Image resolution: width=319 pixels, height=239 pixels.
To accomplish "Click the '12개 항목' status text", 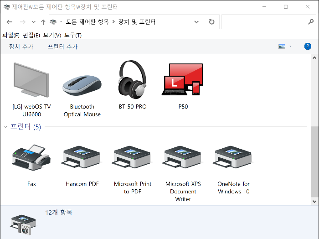I will point(59,213).
